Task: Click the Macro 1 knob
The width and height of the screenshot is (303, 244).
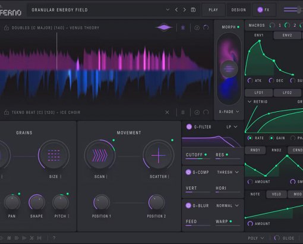Action: (x=272, y=25)
